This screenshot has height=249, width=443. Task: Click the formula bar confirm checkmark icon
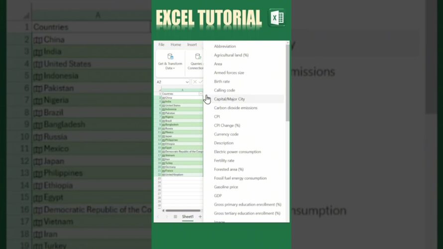[x=201, y=82]
